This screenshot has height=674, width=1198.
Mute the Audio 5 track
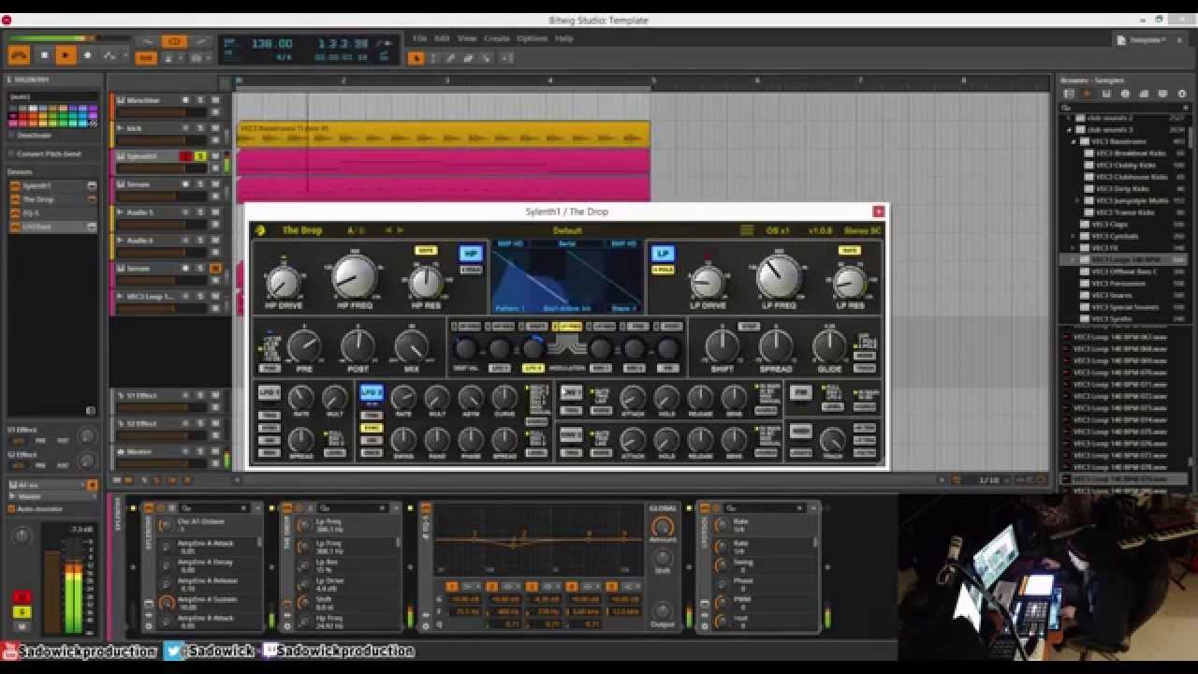(214, 212)
